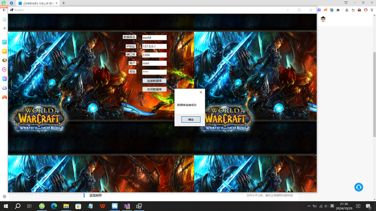Open the red game controller sidebar icon
The image size is (376, 211).
pos(4,97)
